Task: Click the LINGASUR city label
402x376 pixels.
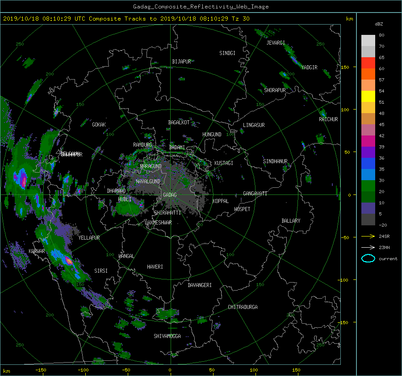Action: (x=254, y=125)
